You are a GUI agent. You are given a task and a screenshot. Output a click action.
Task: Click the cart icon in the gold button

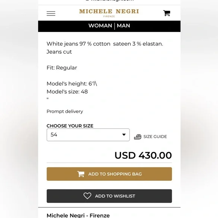click(81, 174)
